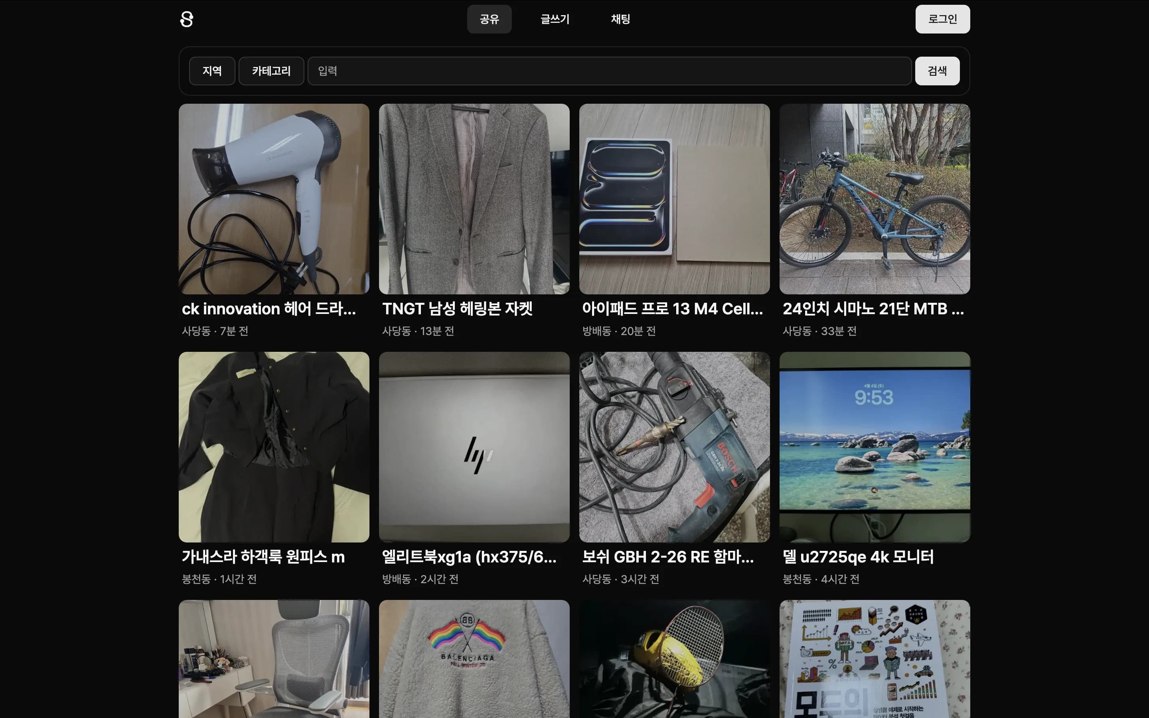The height and width of the screenshot is (718, 1149).
Task: Open the badminton racket photo
Action: (x=674, y=659)
